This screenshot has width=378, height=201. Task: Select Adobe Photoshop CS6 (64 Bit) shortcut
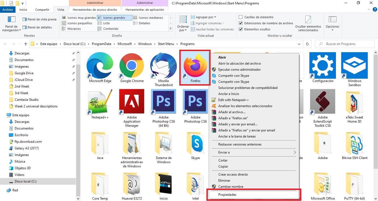pyautogui.click(x=164, y=102)
